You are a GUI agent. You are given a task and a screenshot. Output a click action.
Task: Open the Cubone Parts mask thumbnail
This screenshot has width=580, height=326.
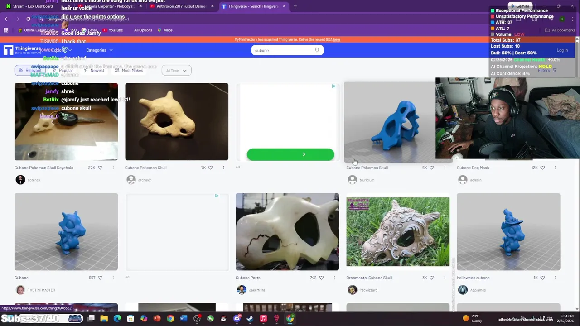point(287,232)
